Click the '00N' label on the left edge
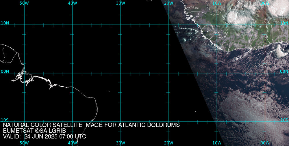The image size is (289, 146). (5, 72)
